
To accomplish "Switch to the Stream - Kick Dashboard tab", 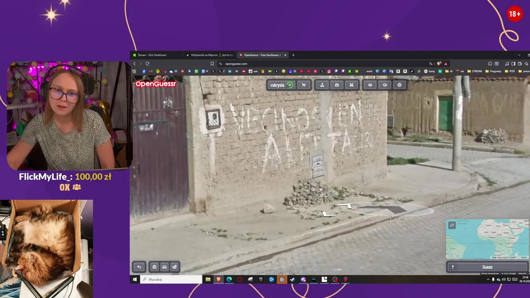I will tap(157, 55).
